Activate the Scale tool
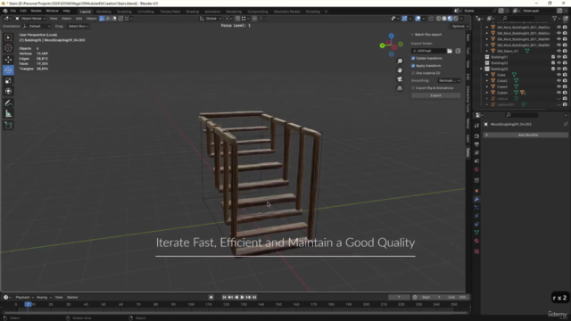The width and height of the screenshot is (571, 321). coord(8,80)
